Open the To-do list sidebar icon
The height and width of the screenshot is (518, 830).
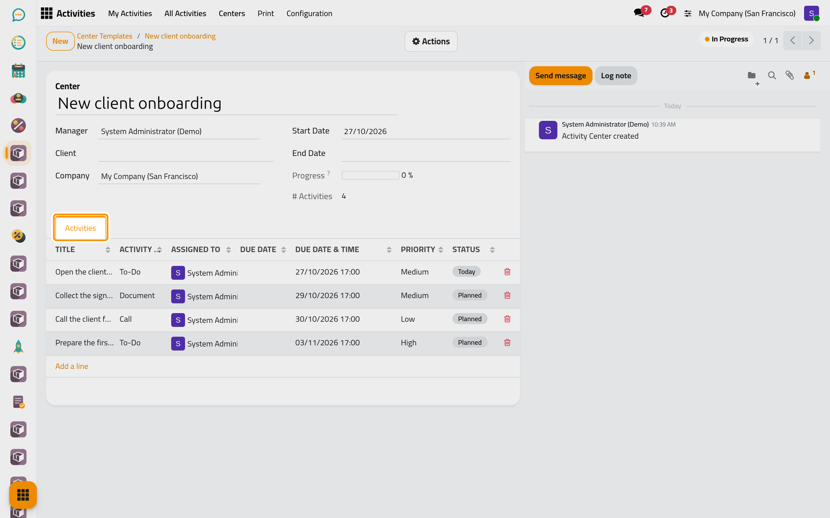[18, 43]
